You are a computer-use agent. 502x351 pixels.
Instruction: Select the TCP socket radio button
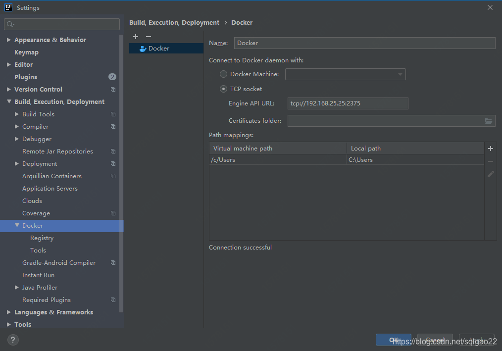click(x=223, y=89)
